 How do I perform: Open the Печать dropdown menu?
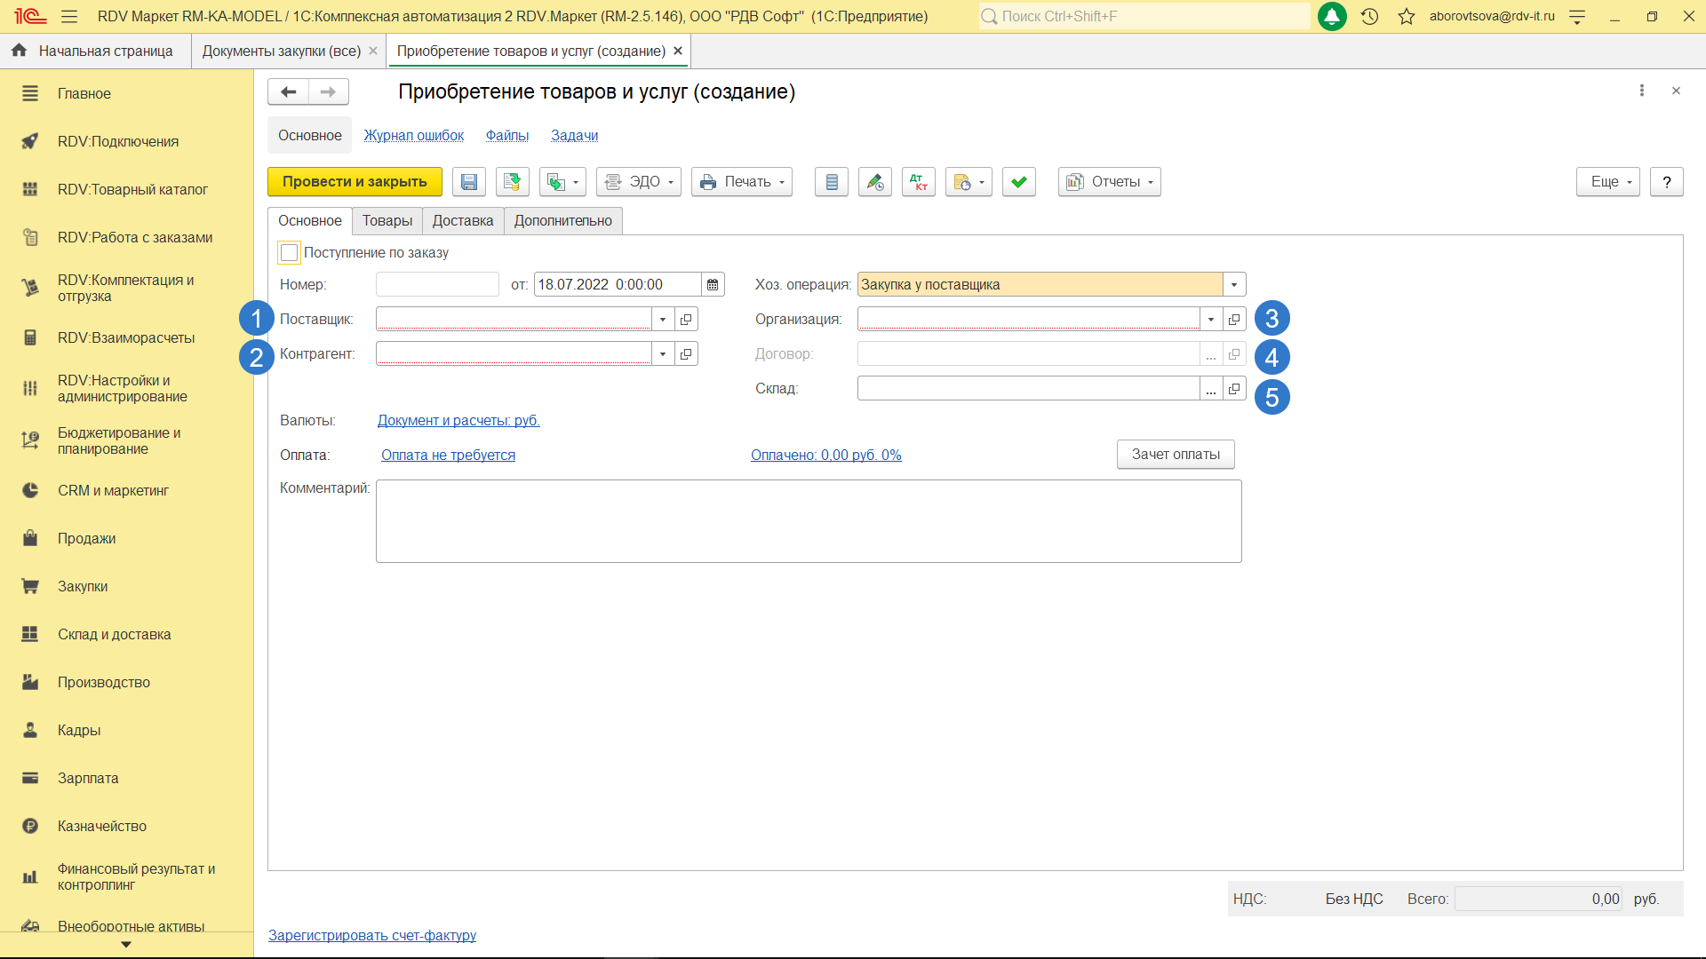(x=741, y=182)
